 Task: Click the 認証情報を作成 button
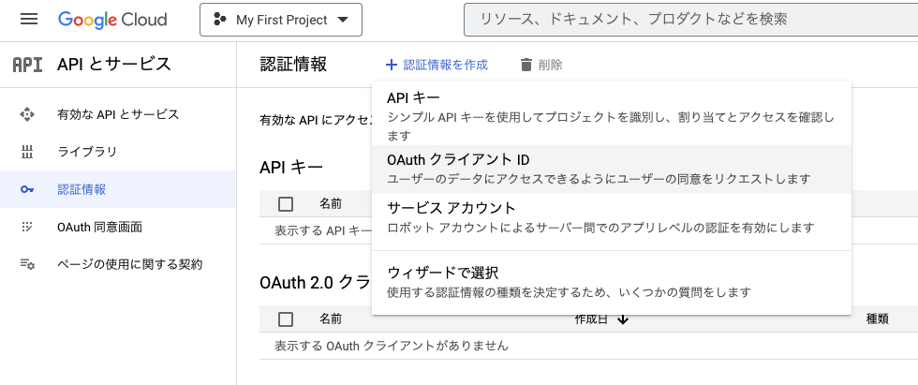coord(437,65)
